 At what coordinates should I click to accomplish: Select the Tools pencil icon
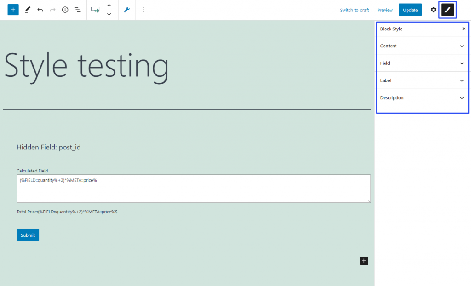click(27, 10)
